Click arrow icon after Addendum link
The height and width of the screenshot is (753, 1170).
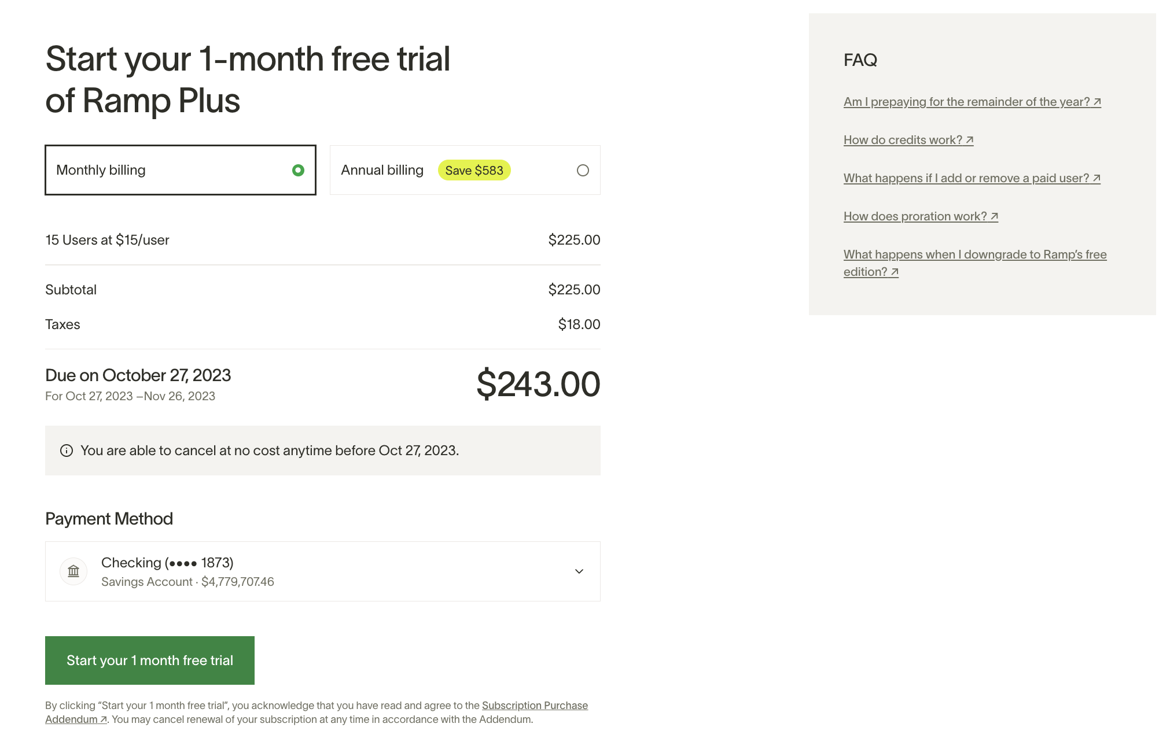click(x=104, y=719)
